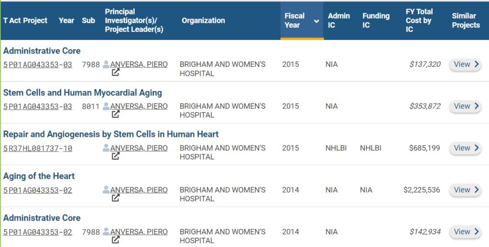Screen dimensions: 489x247
Task: View similar projects for Stem Cells row
Action: [x=465, y=106]
